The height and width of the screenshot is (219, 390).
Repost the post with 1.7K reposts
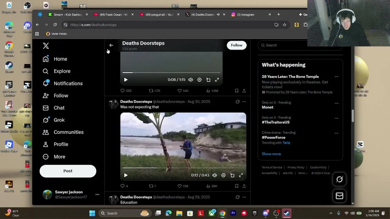click(154, 91)
